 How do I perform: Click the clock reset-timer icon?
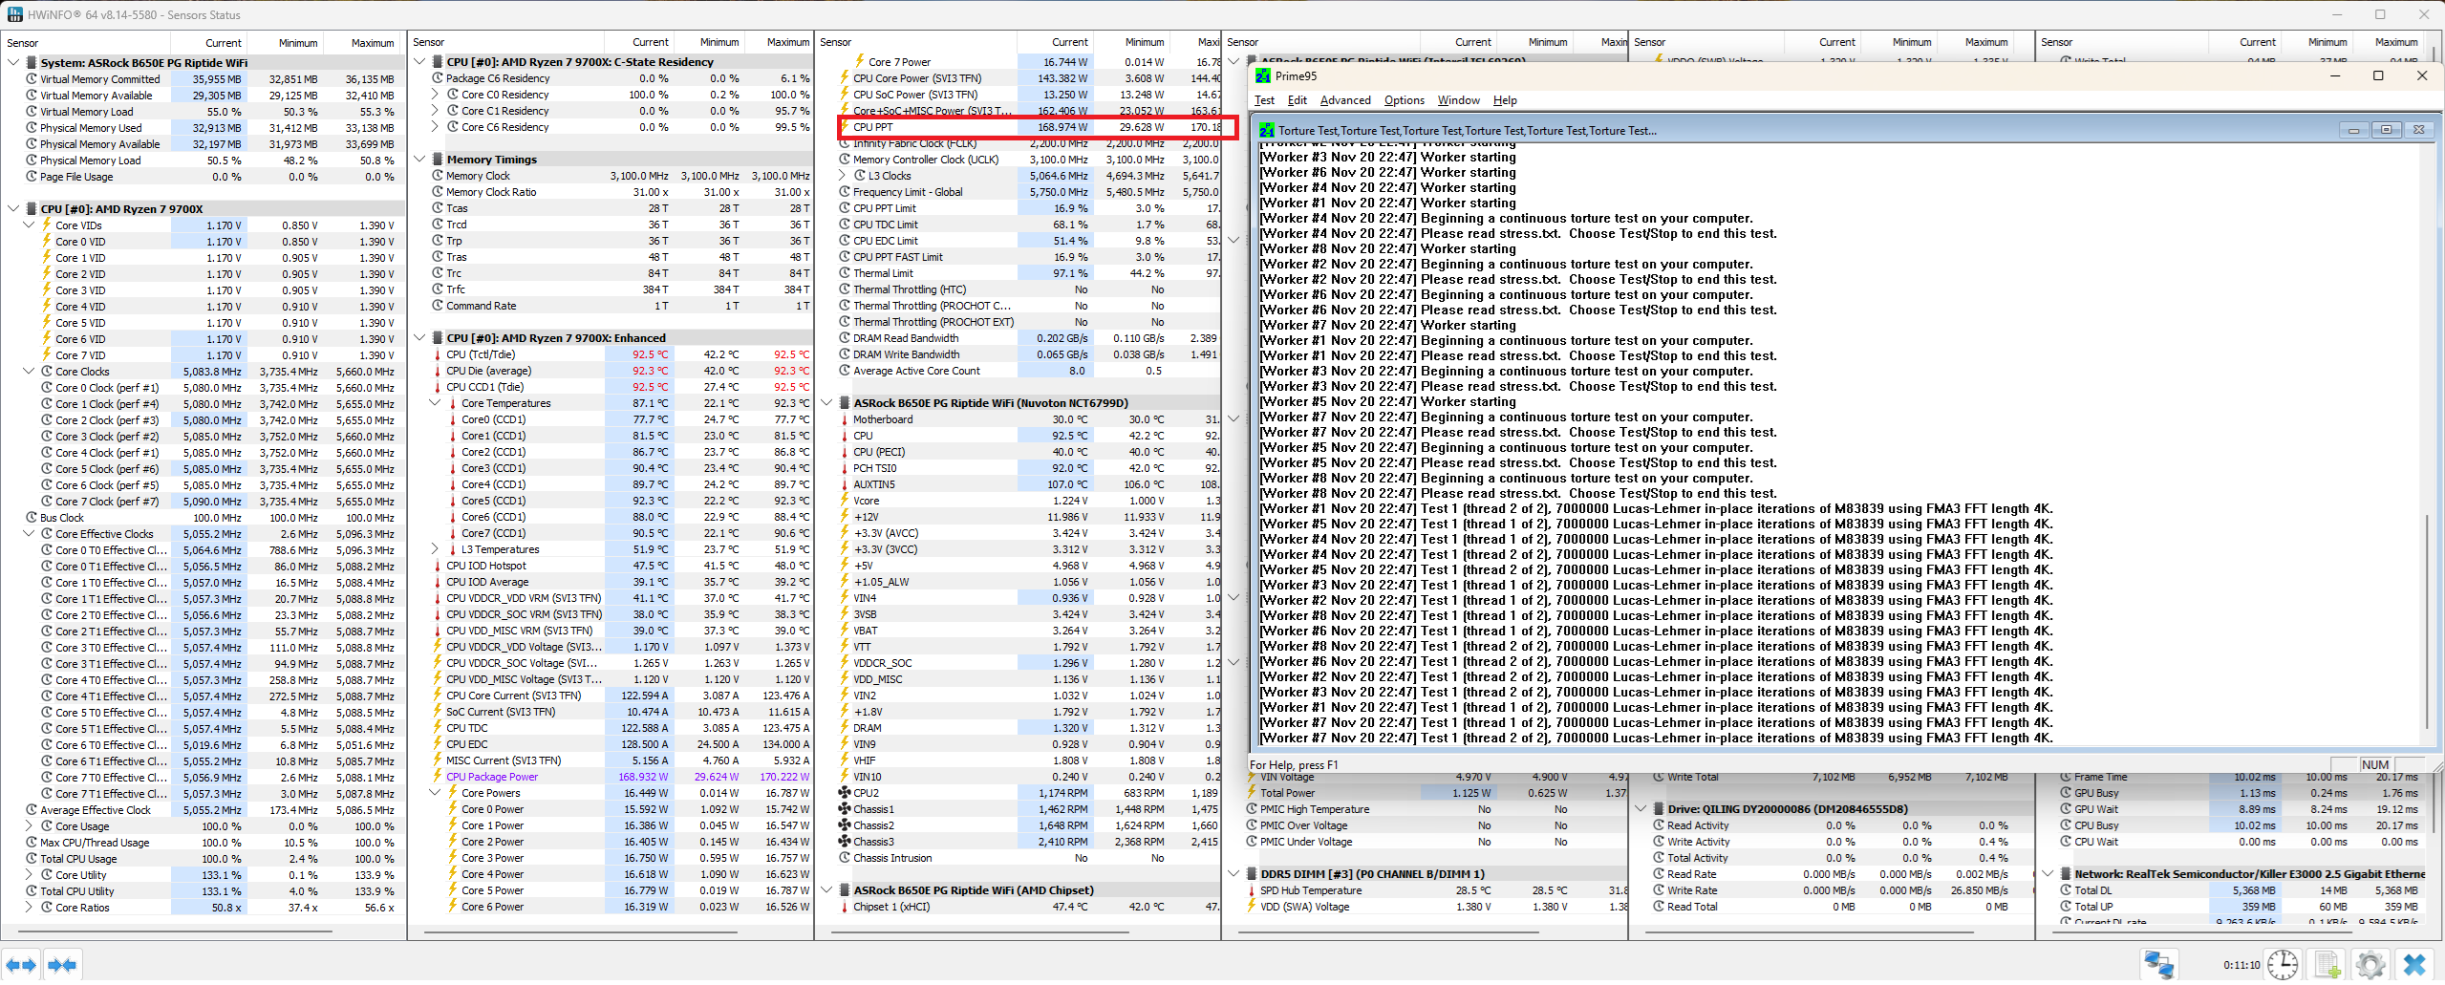coord(2283,965)
